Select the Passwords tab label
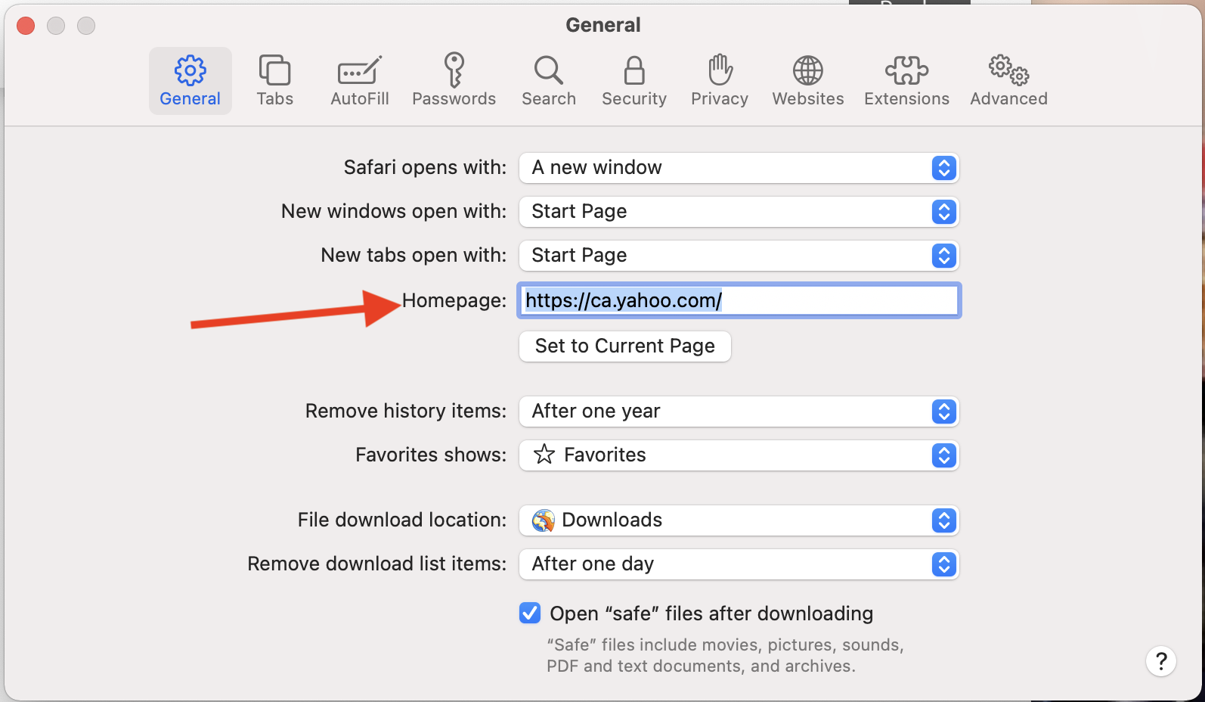 (x=454, y=99)
